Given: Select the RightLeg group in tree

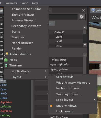Looking at the screenshot, I should (6, 111).
